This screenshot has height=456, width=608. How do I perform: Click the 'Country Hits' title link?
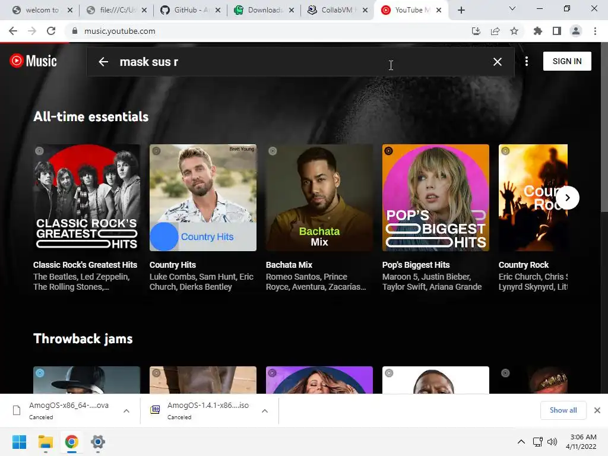point(173,265)
